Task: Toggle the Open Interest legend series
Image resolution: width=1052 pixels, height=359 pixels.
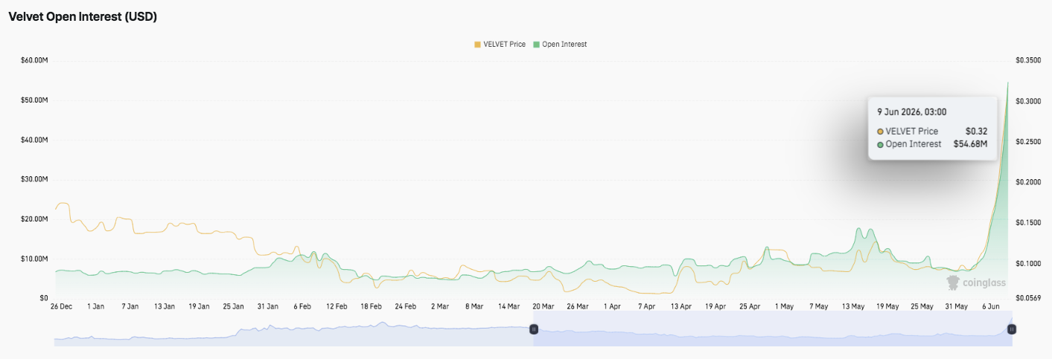Action: (560, 45)
